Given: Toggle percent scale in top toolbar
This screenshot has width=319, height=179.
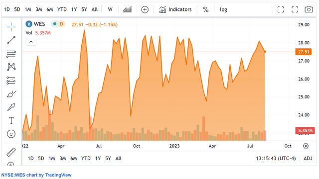Looking at the screenshot, I should pos(206,9).
